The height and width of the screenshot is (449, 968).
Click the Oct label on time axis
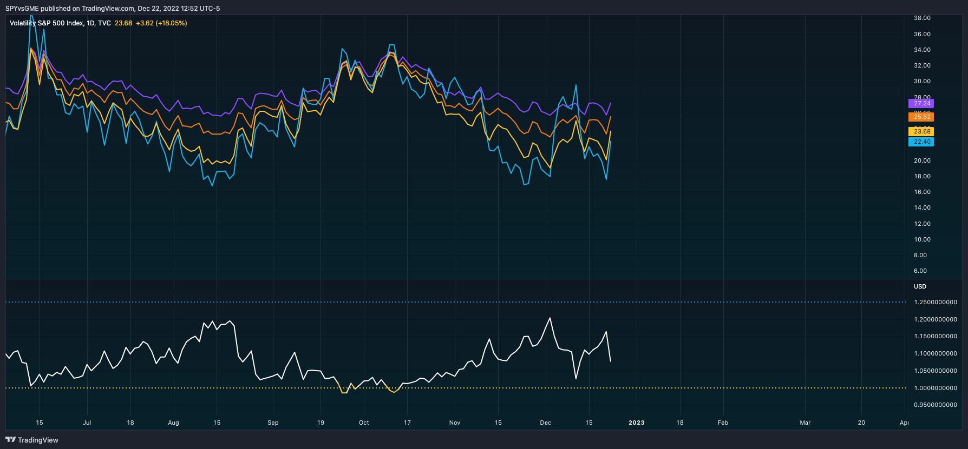point(364,423)
